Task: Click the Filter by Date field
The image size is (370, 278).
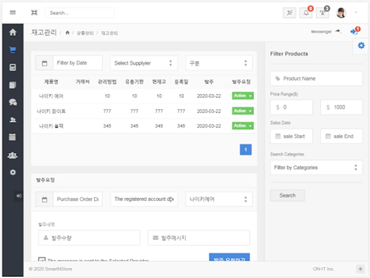Action: [78, 63]
